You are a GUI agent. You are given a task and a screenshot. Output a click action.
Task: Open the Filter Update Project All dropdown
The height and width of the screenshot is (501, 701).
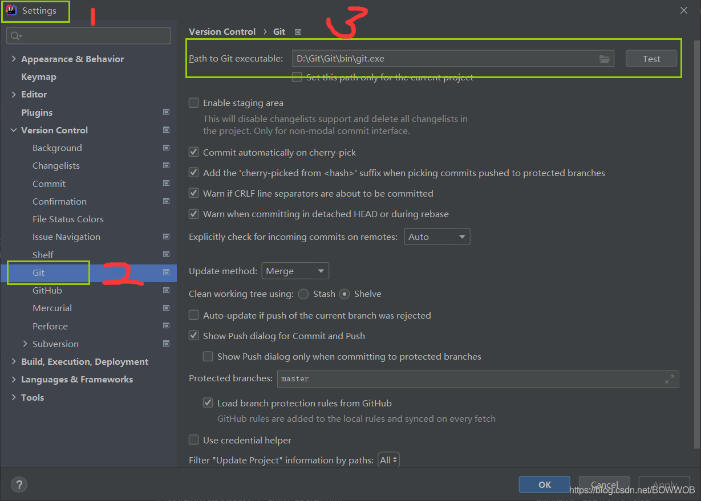pyautogui.click(x=388, y=460)
